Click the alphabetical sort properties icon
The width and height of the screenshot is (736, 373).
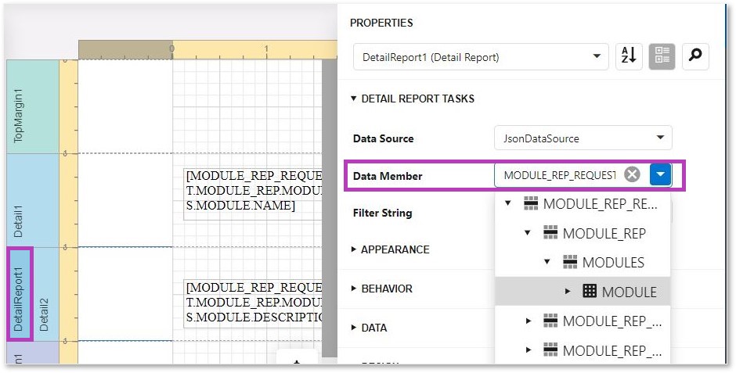(x=629, y=57)
